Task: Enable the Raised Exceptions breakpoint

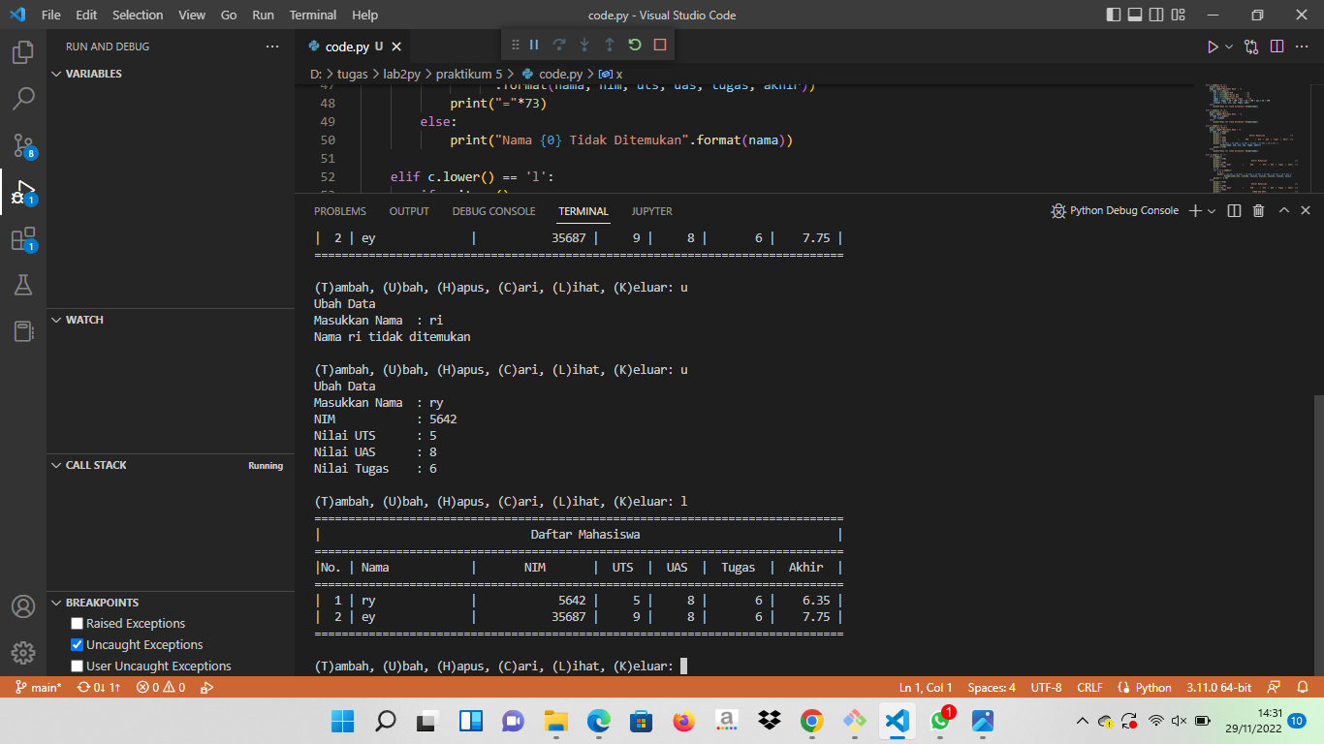Action: [x=77, y=623]
